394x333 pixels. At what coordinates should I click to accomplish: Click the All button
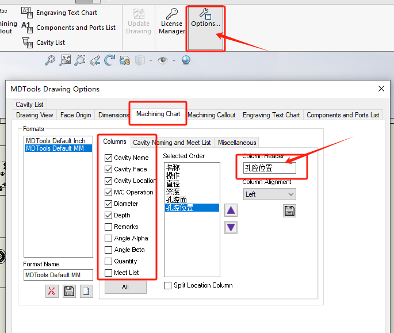pyautogui.click(x=125, y=287)
